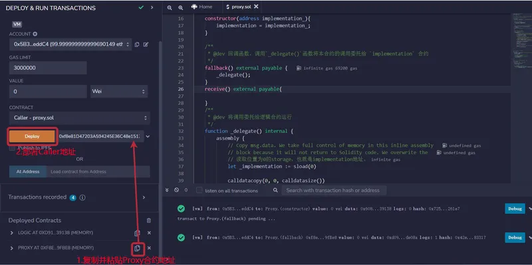Click the plus icon next to ACCOUNT
Viewport: 532px width, 265px height.
[x=35, y=34]
